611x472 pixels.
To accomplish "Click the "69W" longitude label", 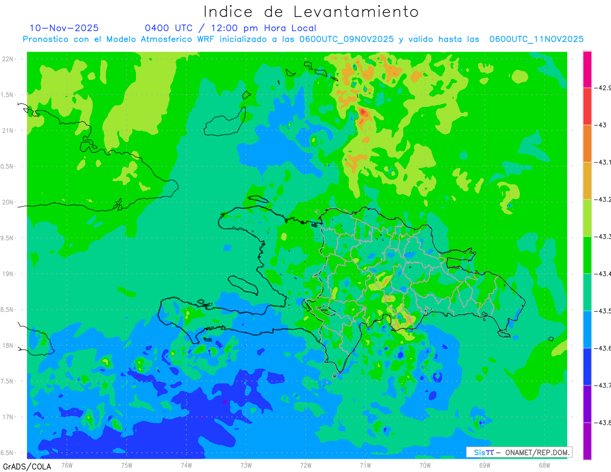I will pyautogui.click(x=485, y=465).
